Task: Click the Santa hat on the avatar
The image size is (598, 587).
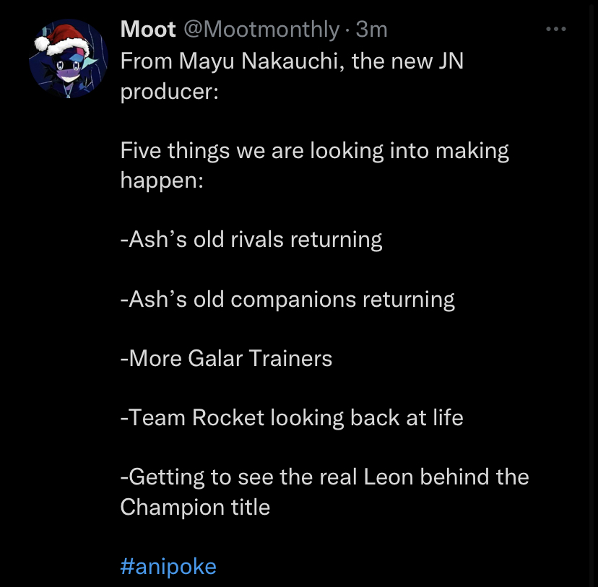Action: coord(63,39)
